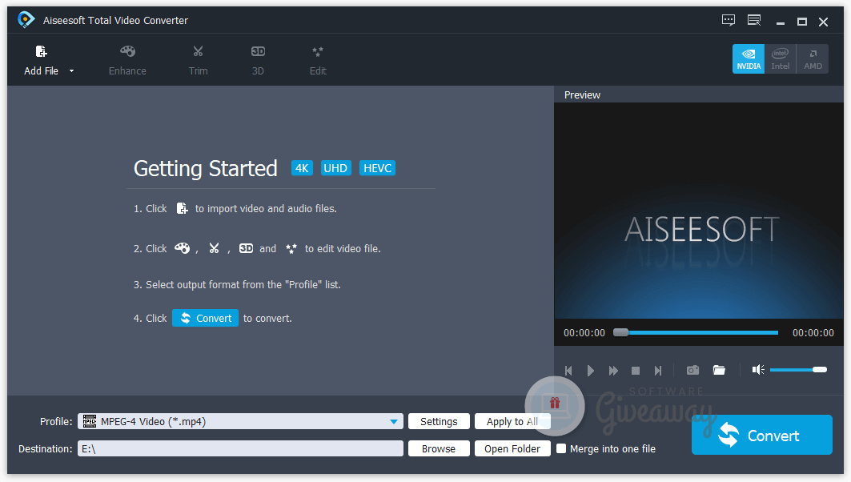This screenshot has height=482, width=851.
Task: Click the Open Folder button
Action: click(x=512, y=449)
